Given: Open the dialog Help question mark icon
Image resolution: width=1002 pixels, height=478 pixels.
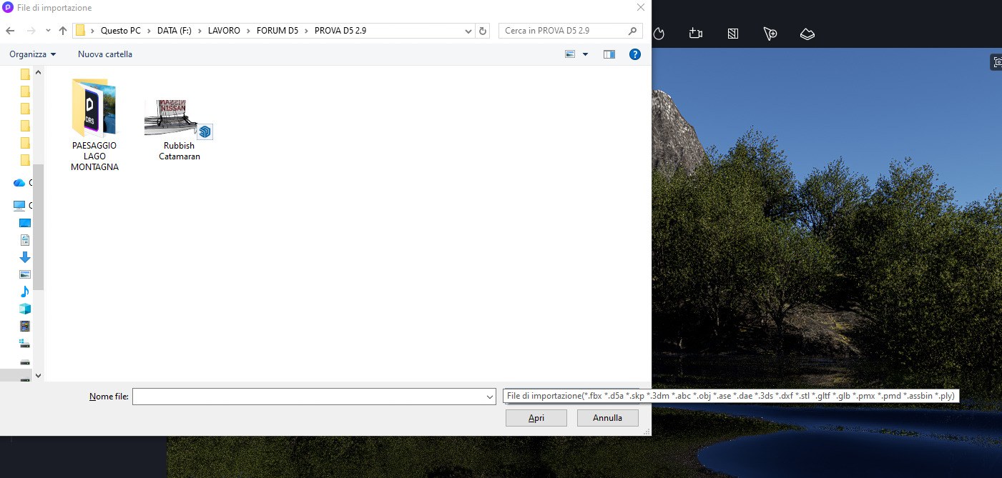Looking at the screenshot, I should (x=634, y=54).
